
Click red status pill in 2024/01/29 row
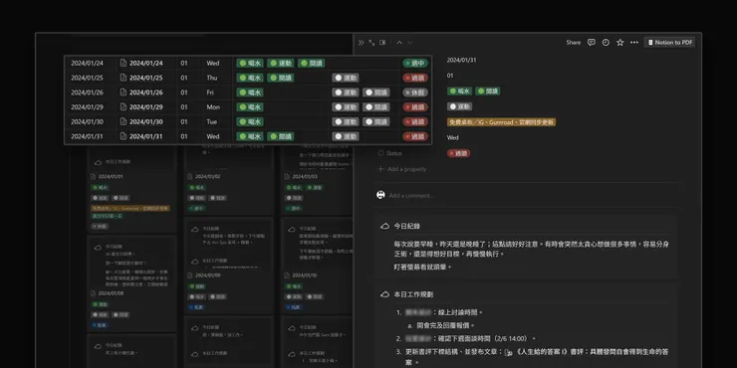coord(415,107)
